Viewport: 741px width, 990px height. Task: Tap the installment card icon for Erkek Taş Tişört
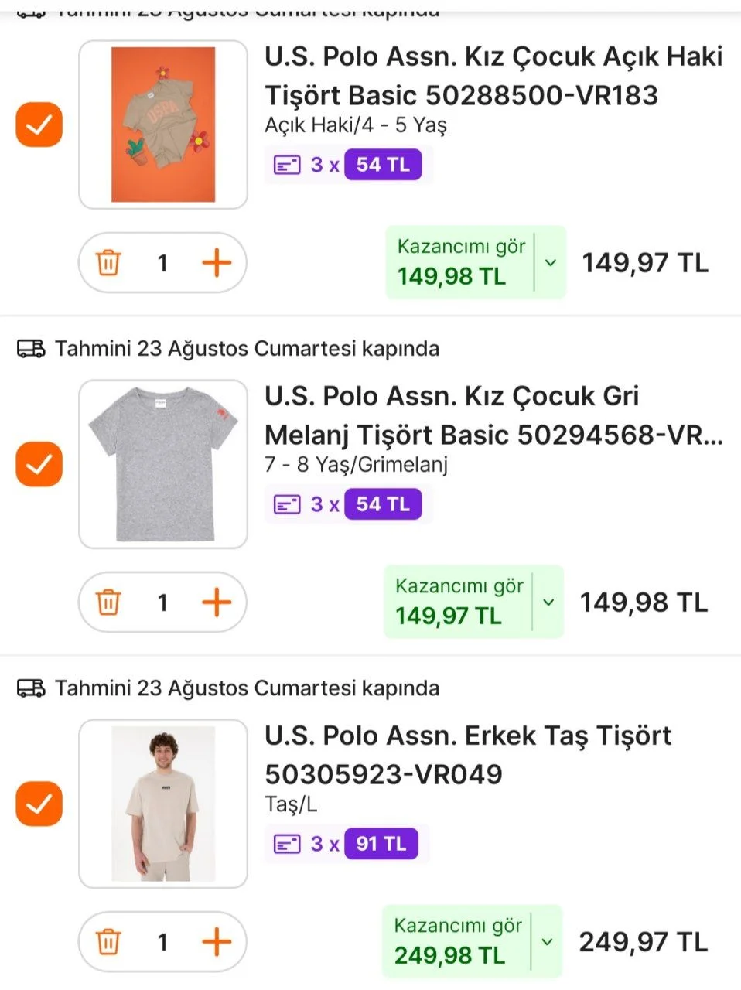(x=287, y=844)
